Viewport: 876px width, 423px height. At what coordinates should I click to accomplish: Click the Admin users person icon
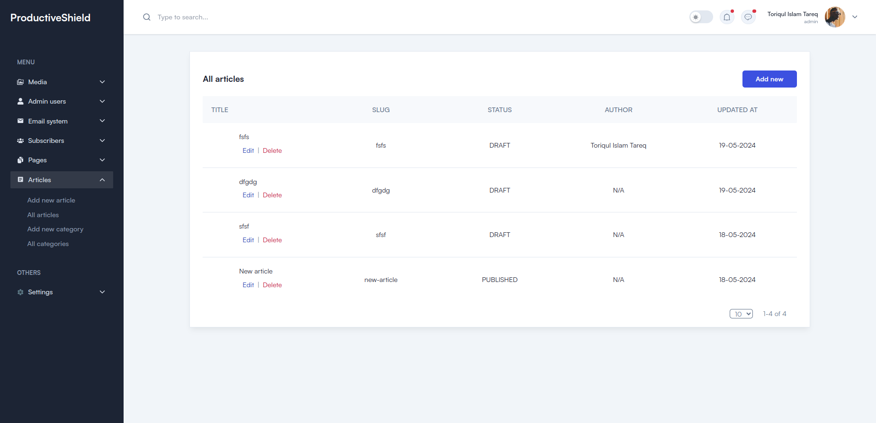tap(20, 102)
